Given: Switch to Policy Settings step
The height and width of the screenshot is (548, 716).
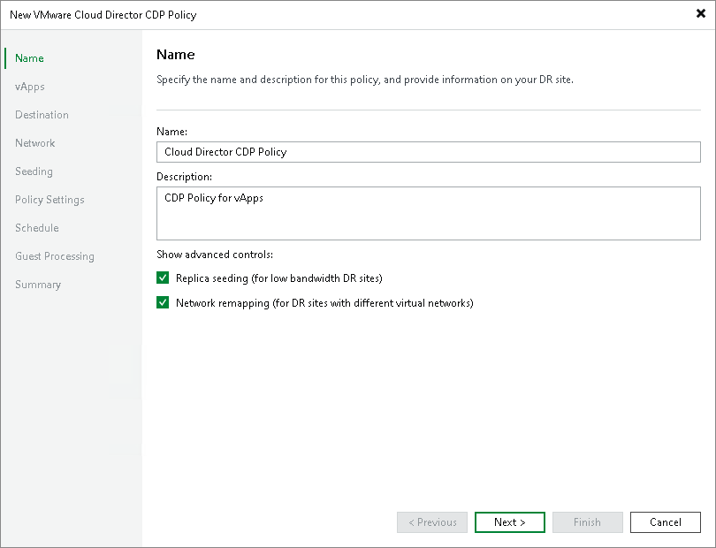Looking at the screenshot, I should point(50,200).
